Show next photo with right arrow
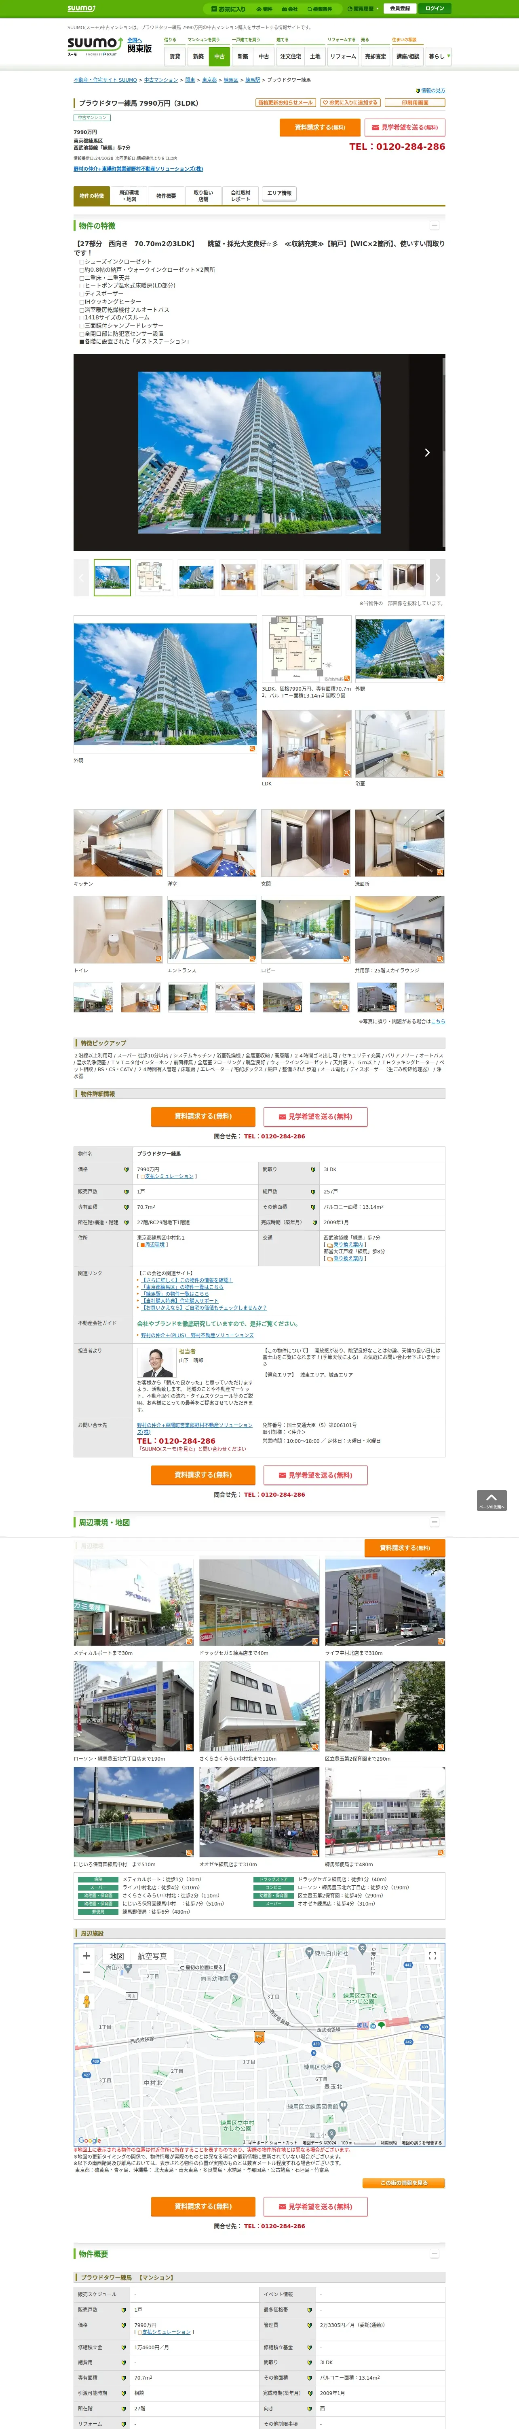Image resolution: width=519 pixels, height=2429 pixels. click(x=427, y=453)
